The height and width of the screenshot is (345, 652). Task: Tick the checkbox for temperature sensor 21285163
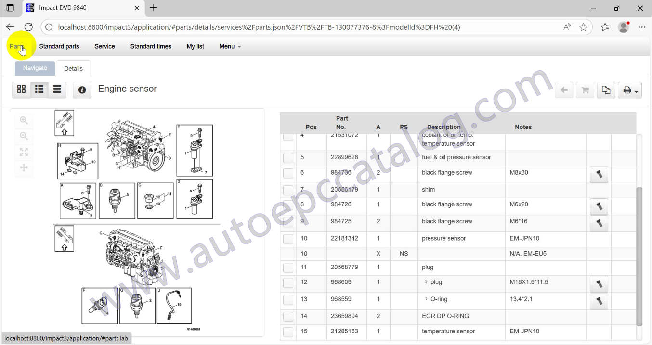coord(287,332)
